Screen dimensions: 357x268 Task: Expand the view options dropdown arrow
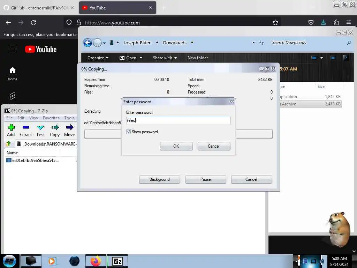click(321, 58)
